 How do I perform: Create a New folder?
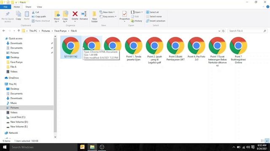(94, 17)
